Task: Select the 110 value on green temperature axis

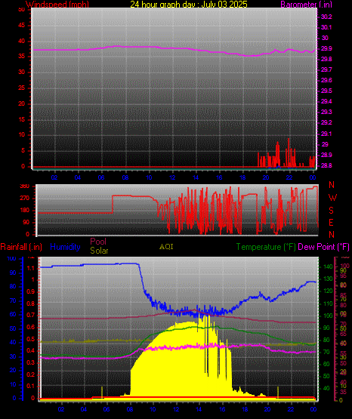Action: pyautogui.click(x=328, y=303)
